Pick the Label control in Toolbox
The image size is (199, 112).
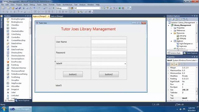[x=13, y=92]
